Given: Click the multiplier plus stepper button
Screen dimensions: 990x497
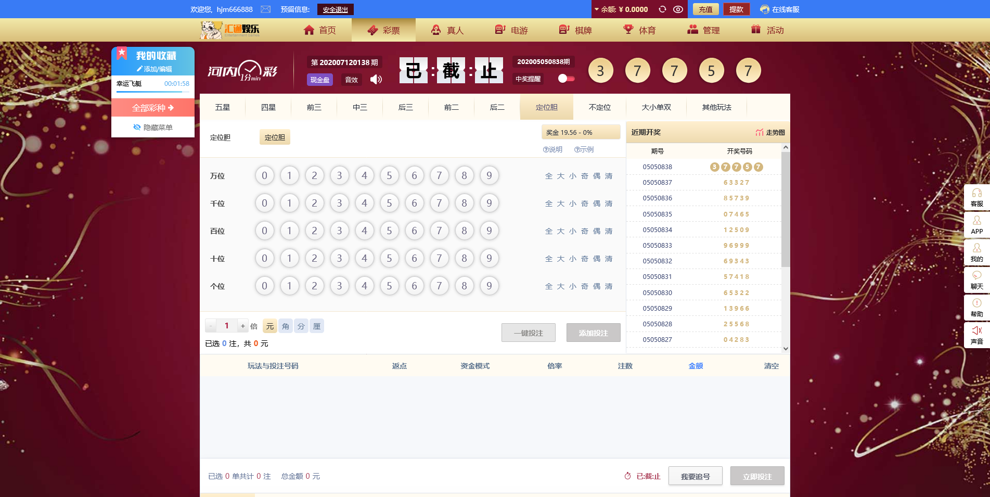Looking at the screenshot, I should 242,326.
